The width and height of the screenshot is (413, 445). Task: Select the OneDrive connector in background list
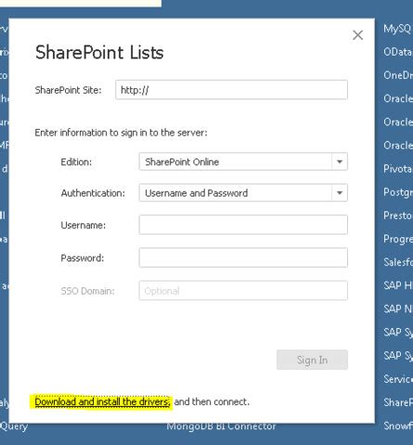[x=398, y=75]
